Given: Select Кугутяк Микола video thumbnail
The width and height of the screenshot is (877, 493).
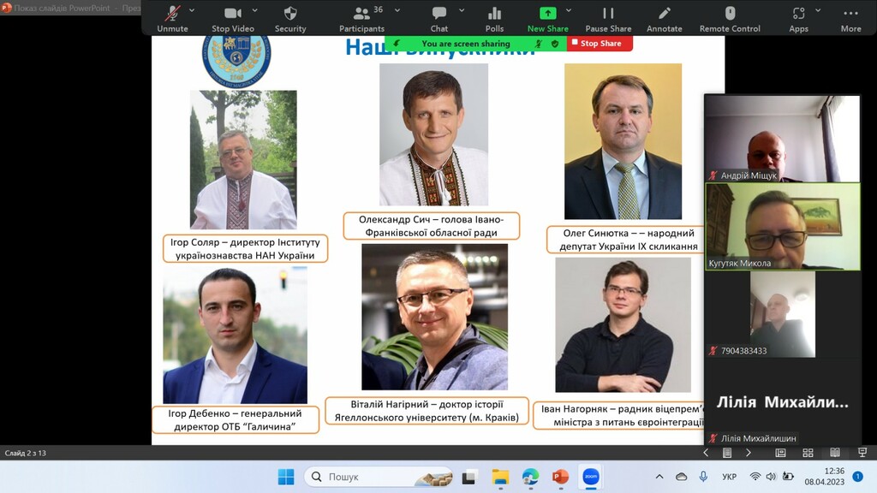Looking at the screenshot, I should pos(782,227).
